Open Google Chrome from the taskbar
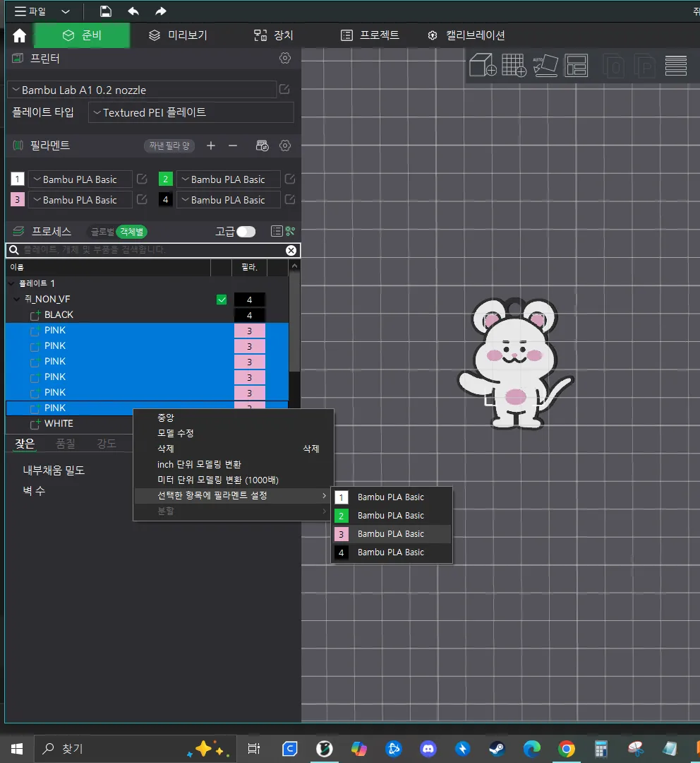Screen dimensions: 700x763 (x=567, y=748)
